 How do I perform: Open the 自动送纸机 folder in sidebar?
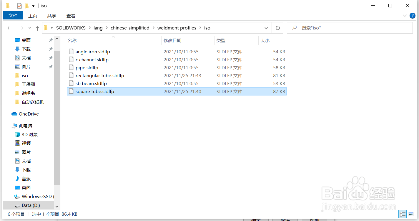click(x=33, y=102)
